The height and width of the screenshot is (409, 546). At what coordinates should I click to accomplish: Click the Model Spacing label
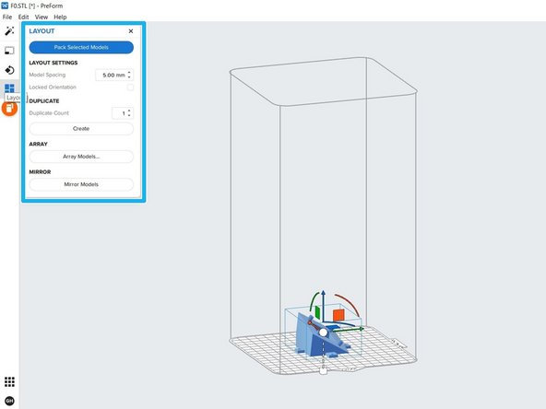(x=47, y=75)
